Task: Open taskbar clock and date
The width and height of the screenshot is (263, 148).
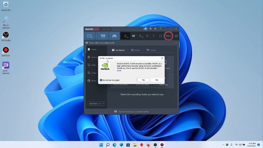Action: 252,145
